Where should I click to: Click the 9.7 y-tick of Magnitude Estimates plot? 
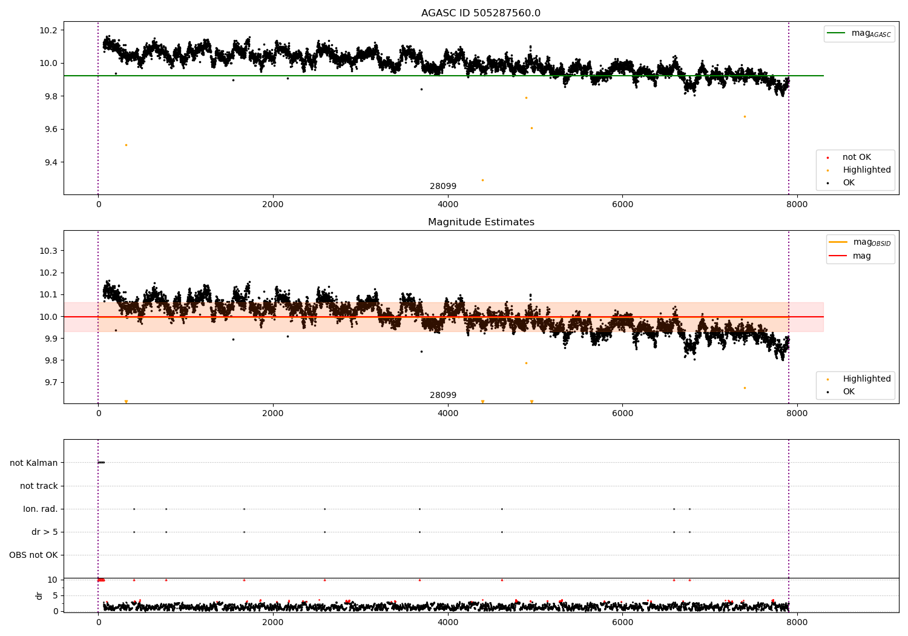(x=50, y=382)
